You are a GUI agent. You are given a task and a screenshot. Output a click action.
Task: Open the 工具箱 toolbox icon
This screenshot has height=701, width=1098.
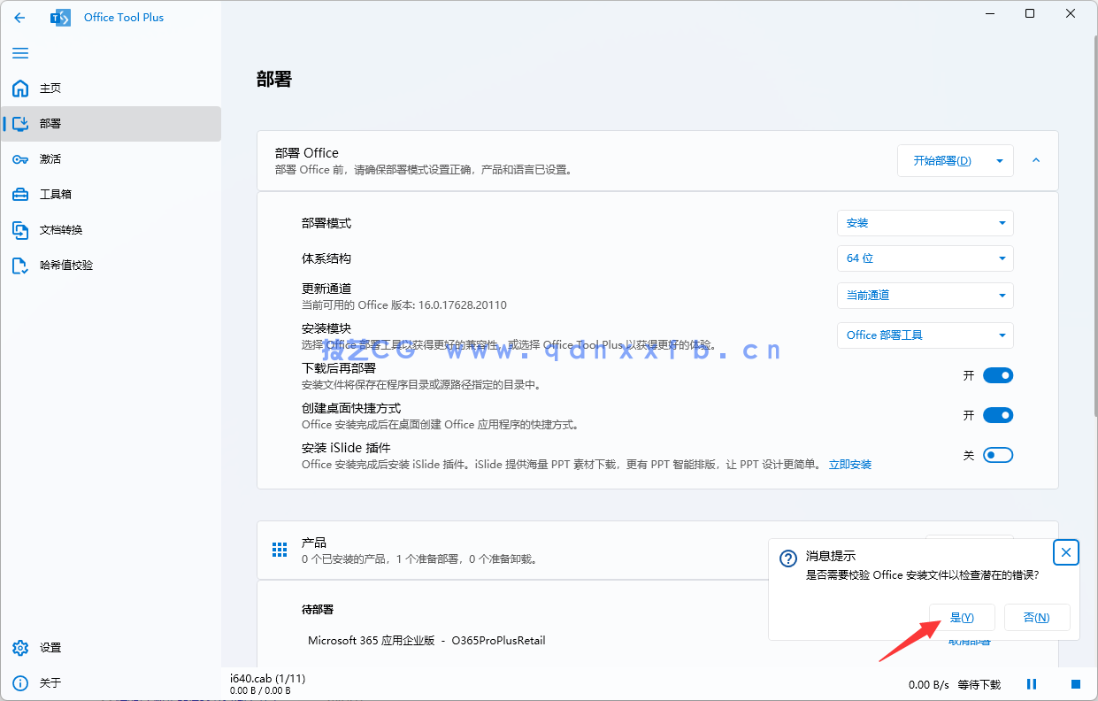point(19,194)
